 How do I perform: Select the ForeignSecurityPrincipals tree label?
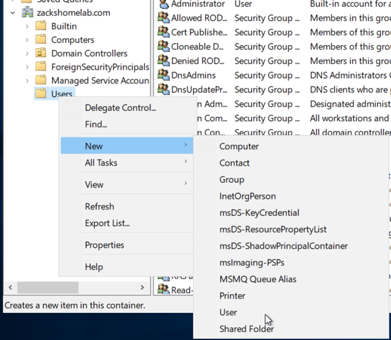coord(100,67)
